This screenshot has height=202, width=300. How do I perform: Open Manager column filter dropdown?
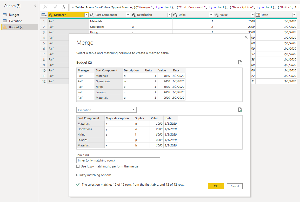click(x=86, y=15)
